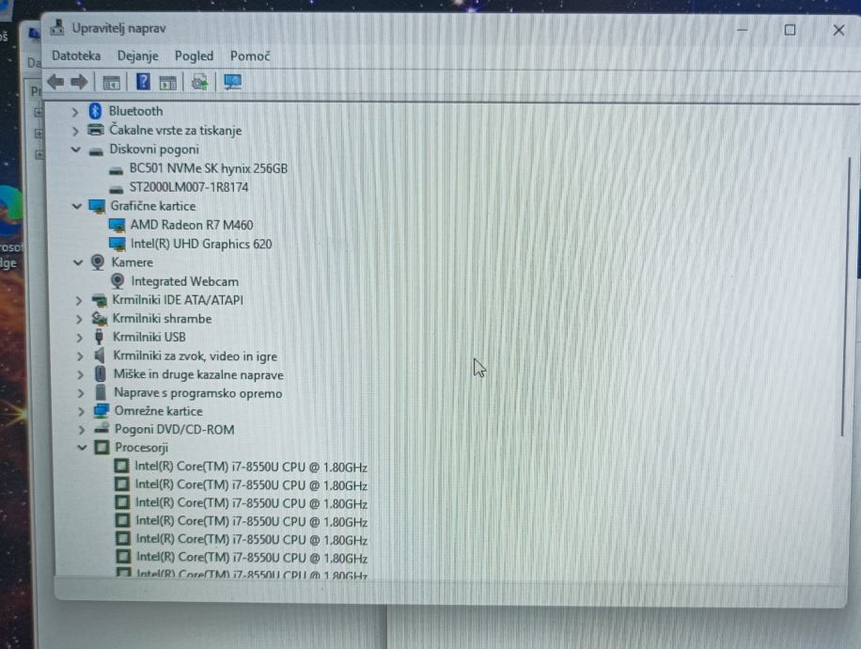Viewport: 861px width, 649px height.
Task: Select Pogoni DVD/CD-ROM label
Action: point(174,430)
